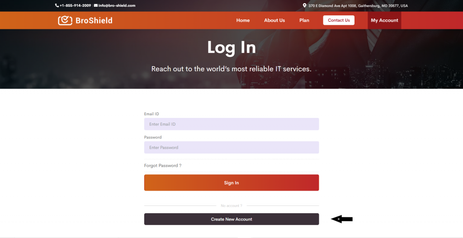
Task: Click the Forgot Password link
Action: tap(163, 165)
